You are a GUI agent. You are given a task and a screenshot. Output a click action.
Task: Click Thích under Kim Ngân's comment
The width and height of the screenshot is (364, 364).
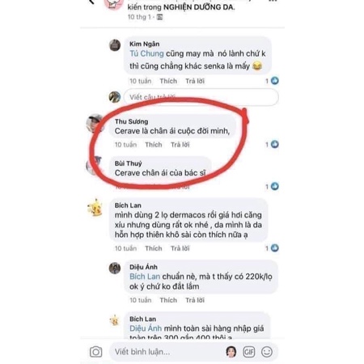(168, 81)
